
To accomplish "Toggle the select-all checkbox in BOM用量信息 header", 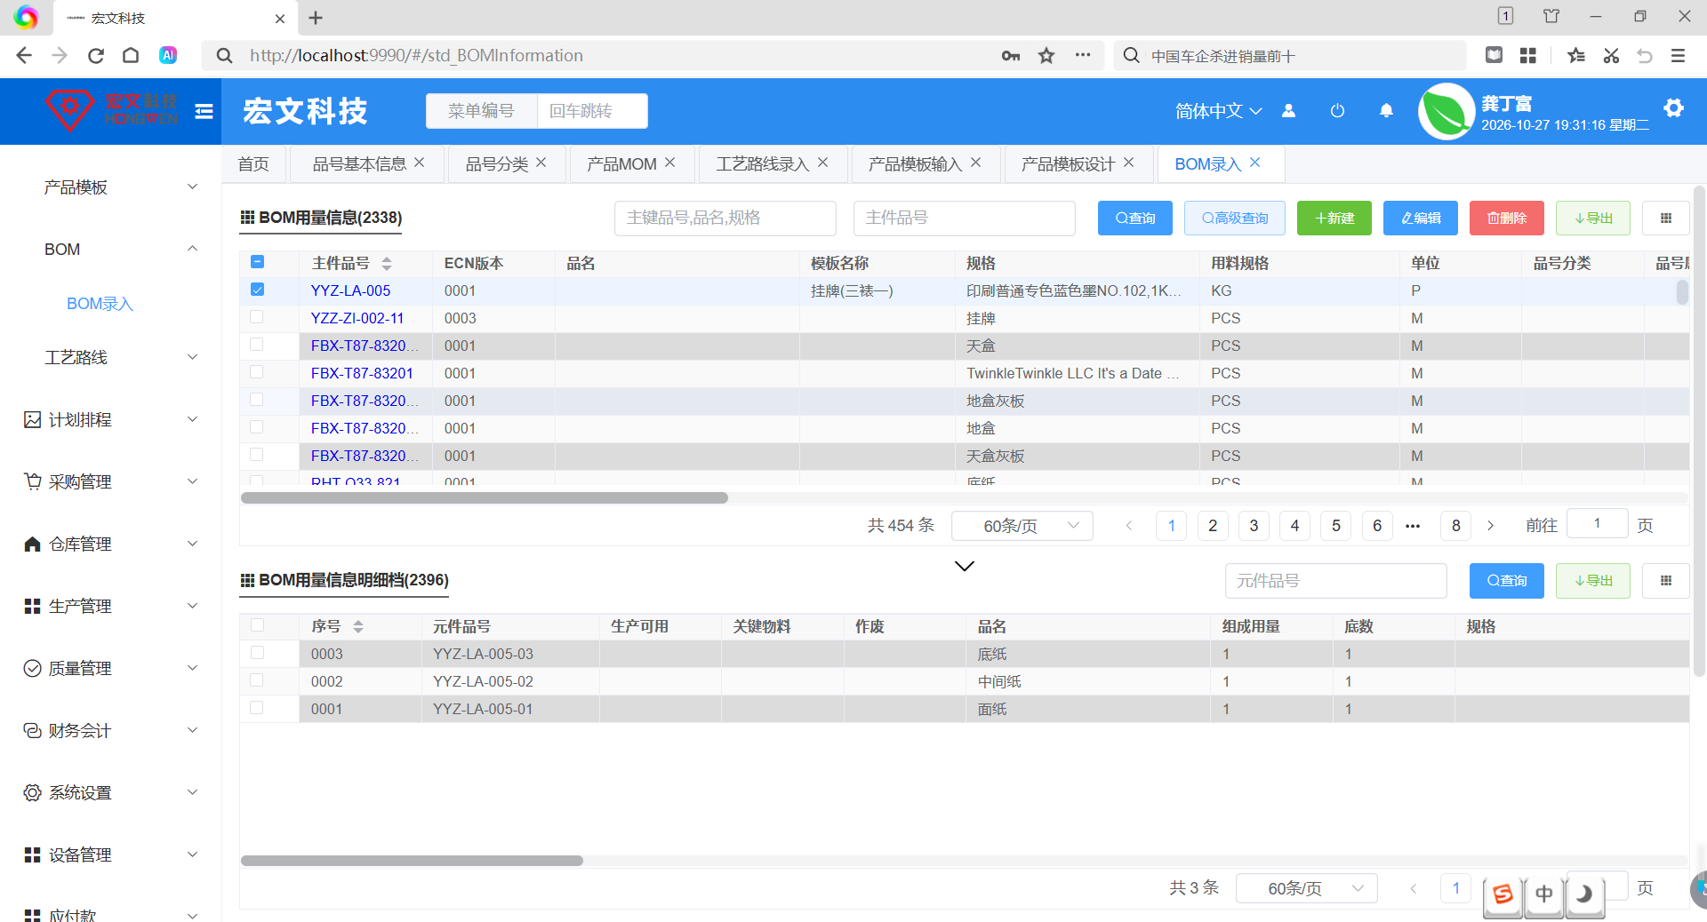I will 258,262.
